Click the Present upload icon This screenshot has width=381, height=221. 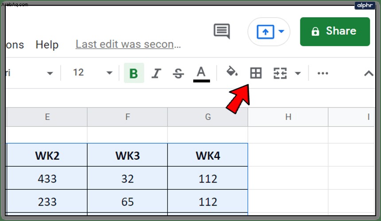pos(265,32)
